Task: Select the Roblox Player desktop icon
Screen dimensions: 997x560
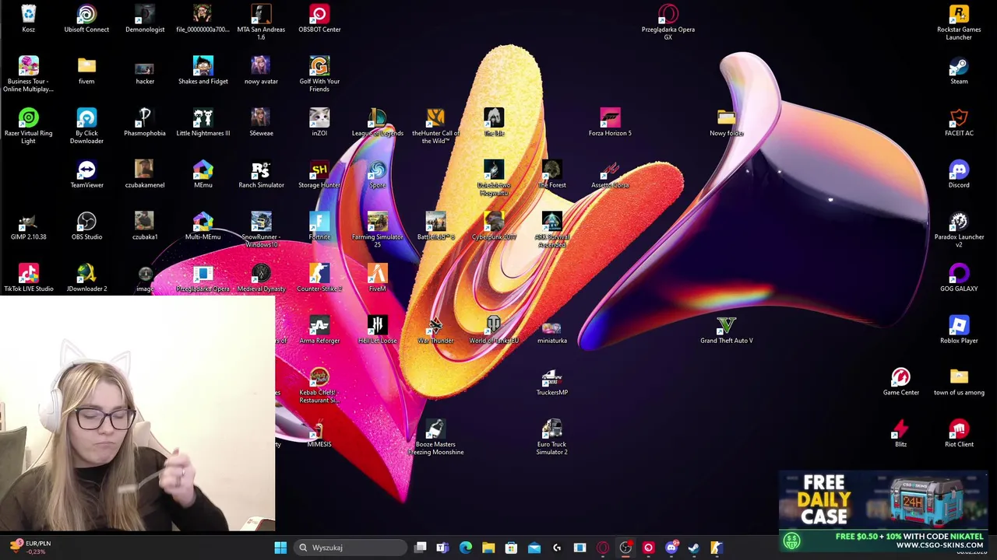Action: tap(959, 330)
